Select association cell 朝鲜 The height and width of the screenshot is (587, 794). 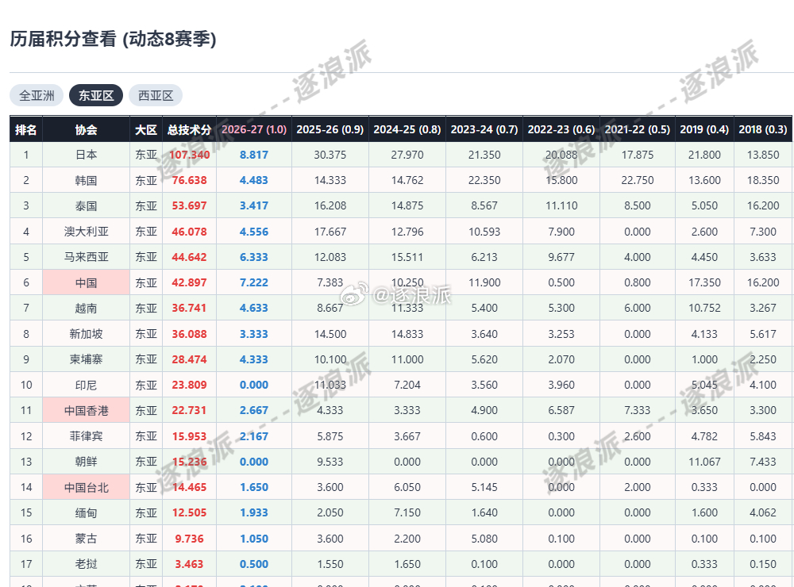pos(86,462)
